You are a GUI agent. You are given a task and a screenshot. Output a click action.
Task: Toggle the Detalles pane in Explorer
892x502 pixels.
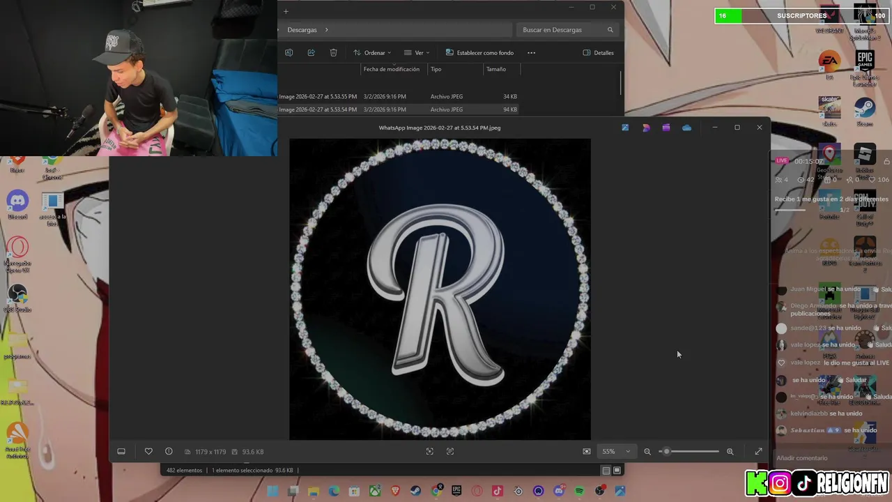coord(599,53)
